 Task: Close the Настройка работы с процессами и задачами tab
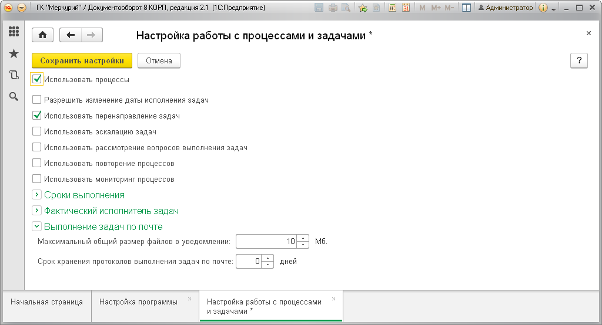334,299
